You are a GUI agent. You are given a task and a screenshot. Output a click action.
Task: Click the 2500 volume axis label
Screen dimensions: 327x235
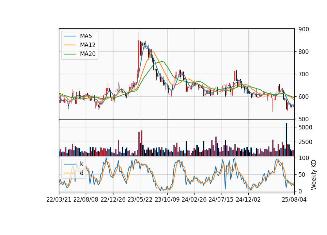[x=305, y=142]
